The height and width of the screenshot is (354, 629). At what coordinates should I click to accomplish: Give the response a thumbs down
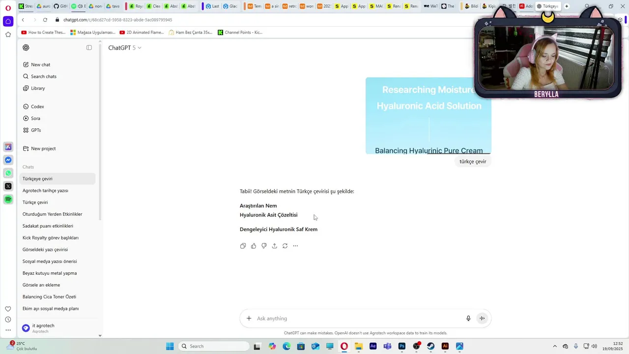(264, 246)
